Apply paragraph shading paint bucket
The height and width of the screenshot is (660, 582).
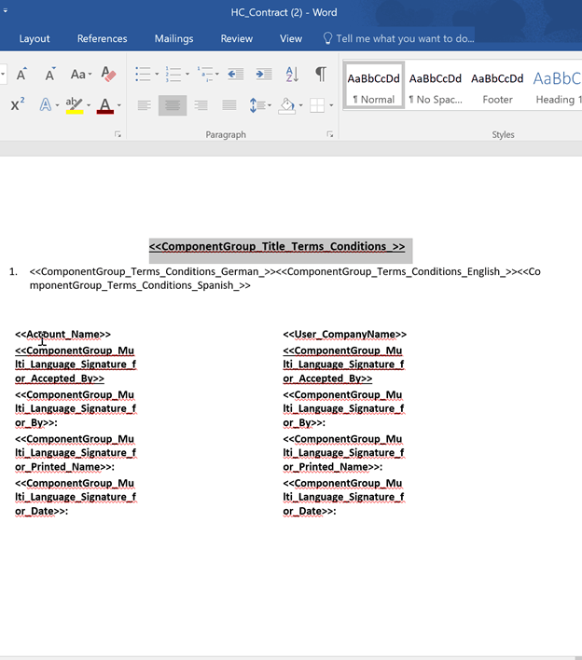286,104
